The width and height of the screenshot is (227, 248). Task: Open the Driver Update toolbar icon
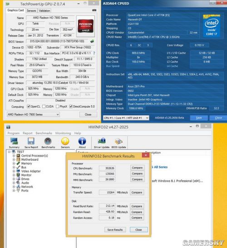[102, 141]
